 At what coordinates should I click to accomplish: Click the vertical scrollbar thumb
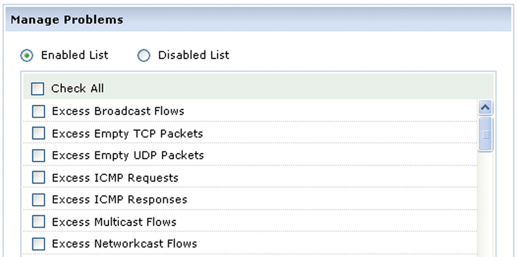(485, 134)
